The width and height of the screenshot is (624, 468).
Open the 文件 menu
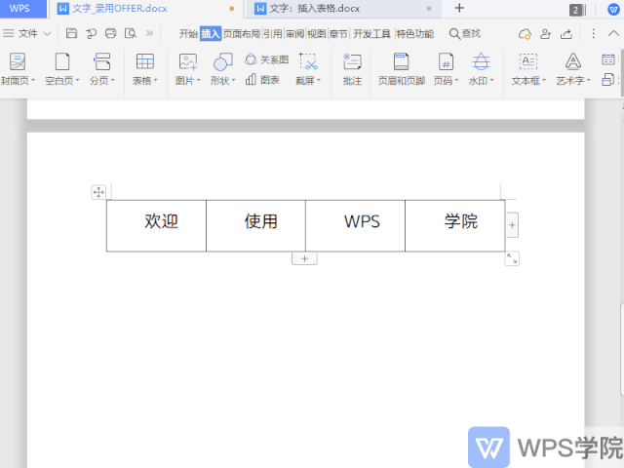tap(26, 33)
